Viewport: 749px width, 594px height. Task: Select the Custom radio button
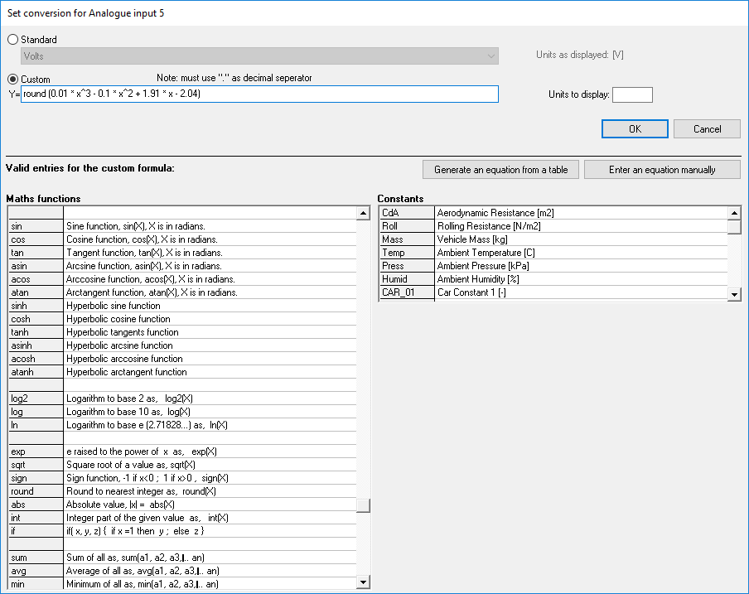point(13,80)
